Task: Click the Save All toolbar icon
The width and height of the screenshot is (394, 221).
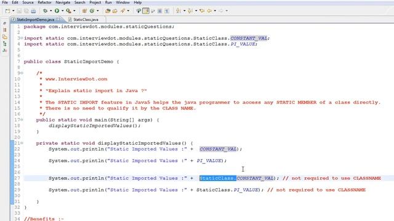Action: coord(26,11)
